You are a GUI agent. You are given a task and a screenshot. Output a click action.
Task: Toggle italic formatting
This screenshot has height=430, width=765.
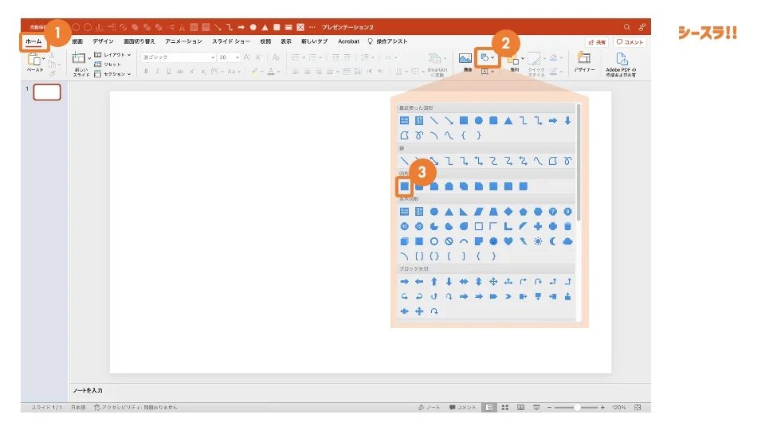tap(157, 71)
